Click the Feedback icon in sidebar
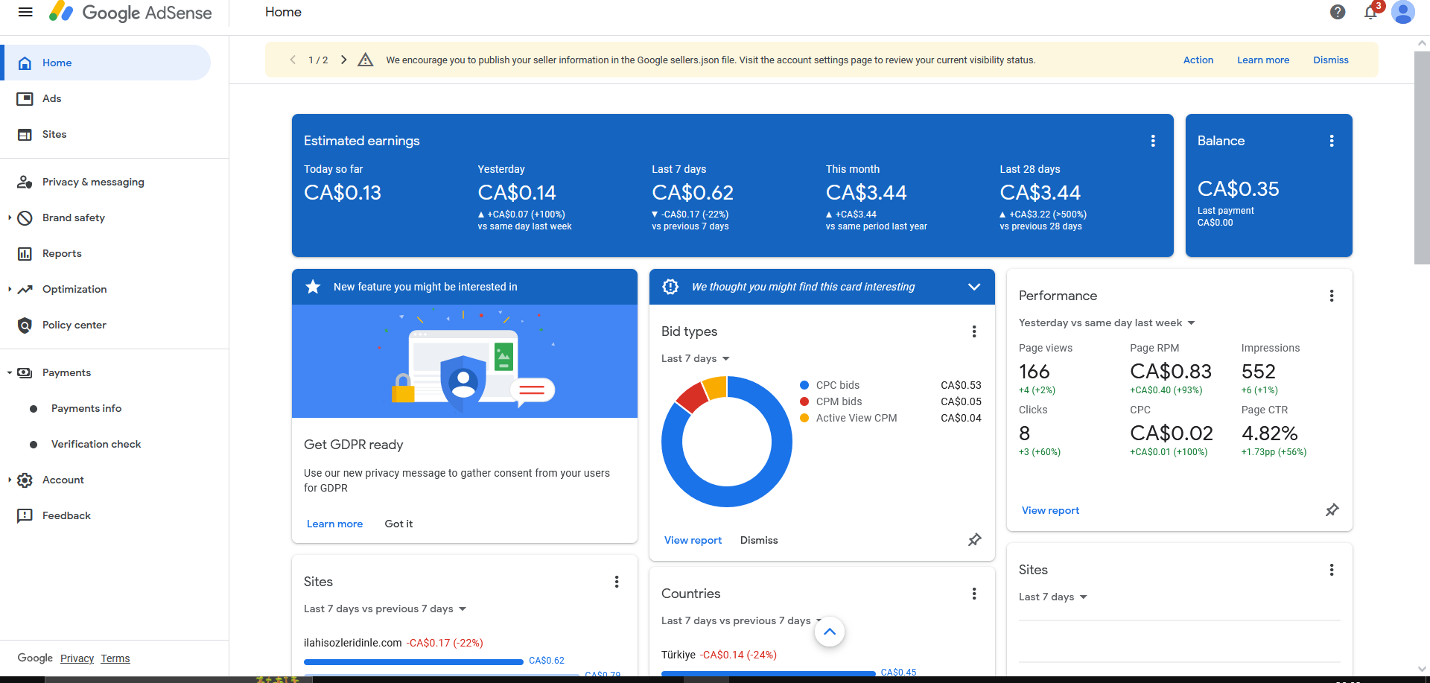Viewport: 1430px width, 683px height. pyautogui.click(x=25, y=515)
